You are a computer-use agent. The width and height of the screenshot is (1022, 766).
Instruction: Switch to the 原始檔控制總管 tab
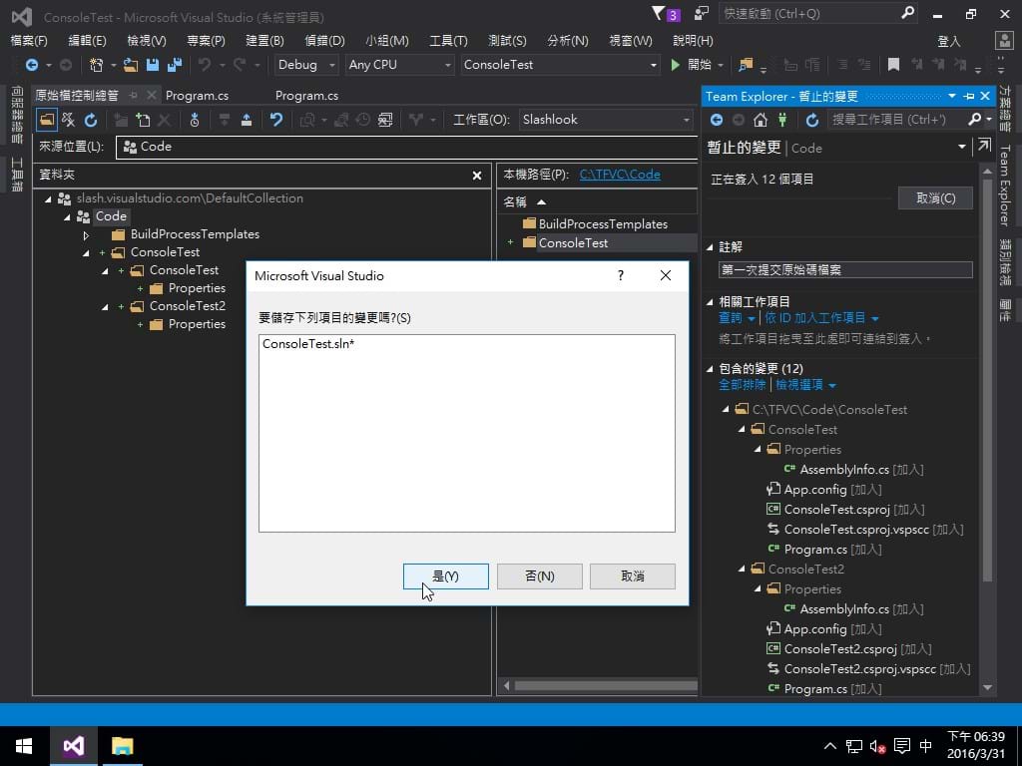click(77, 95)
